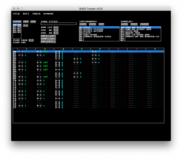This screenshot has height=157, width=182.
Task: Click track 2 header
Action: click(45, 49)
